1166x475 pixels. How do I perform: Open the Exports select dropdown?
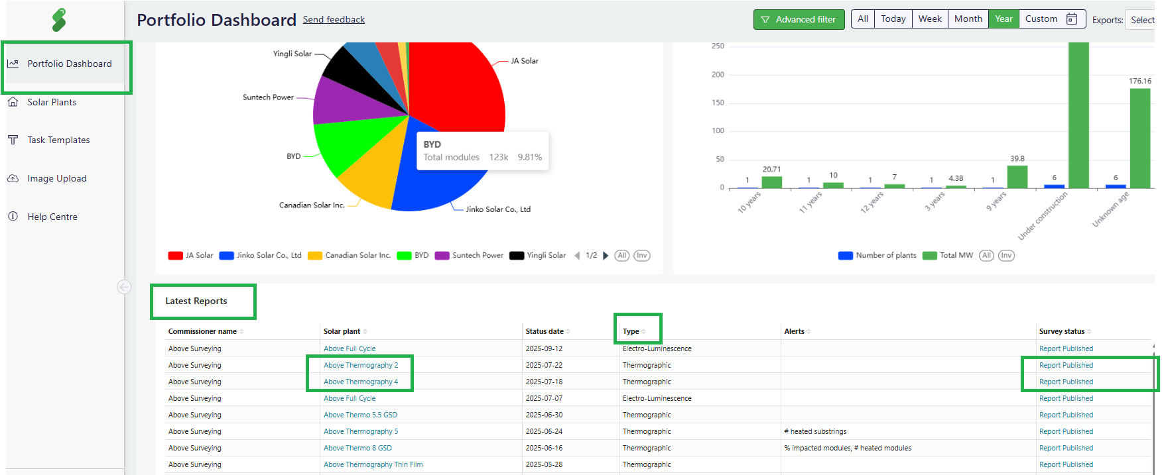(x=1141, y=20)
